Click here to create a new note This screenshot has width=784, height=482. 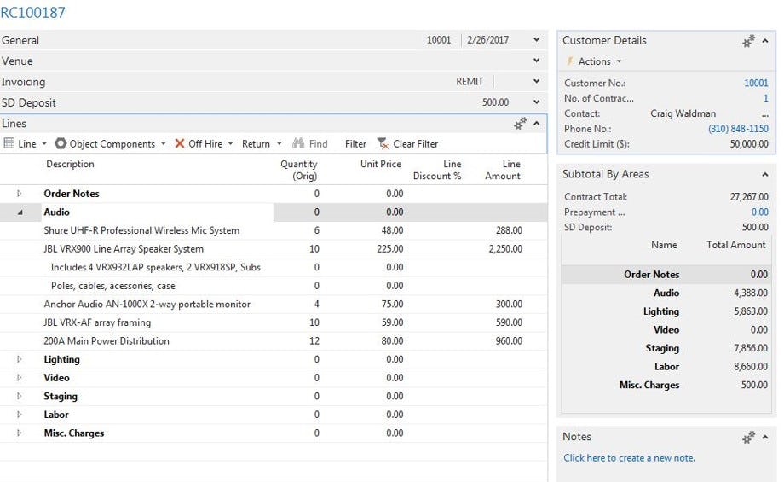pyautogui.click(x=629, y=458)
